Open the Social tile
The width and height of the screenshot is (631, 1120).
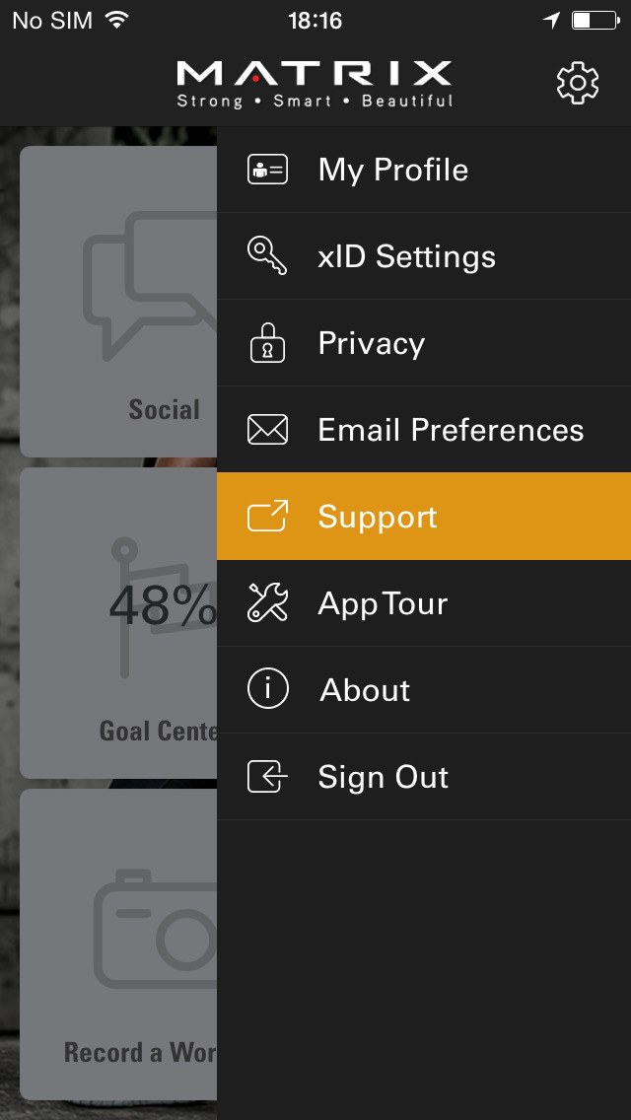coord(118,302)
